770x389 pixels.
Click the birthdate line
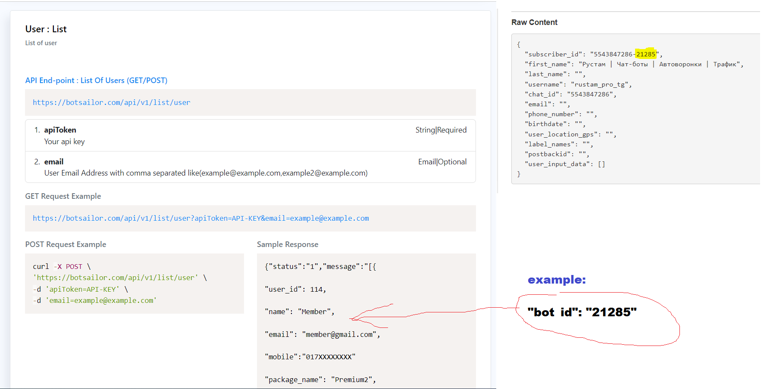[x=555, y=124]
